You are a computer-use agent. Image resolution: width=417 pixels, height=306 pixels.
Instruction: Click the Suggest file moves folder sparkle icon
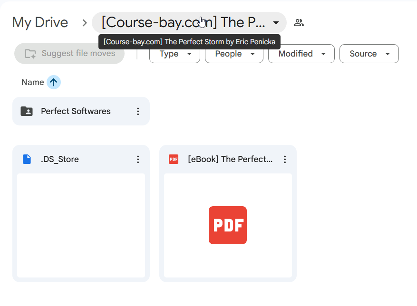[30, 54]
